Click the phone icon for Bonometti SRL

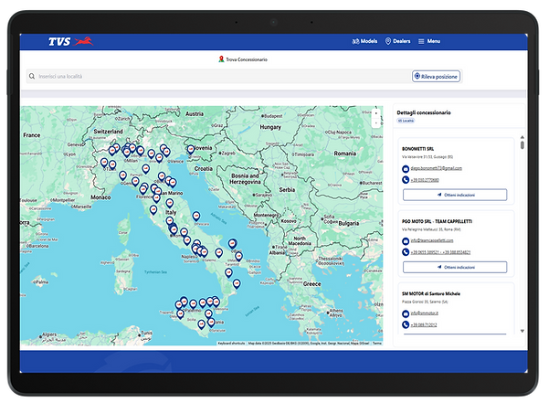click(406, 180)
